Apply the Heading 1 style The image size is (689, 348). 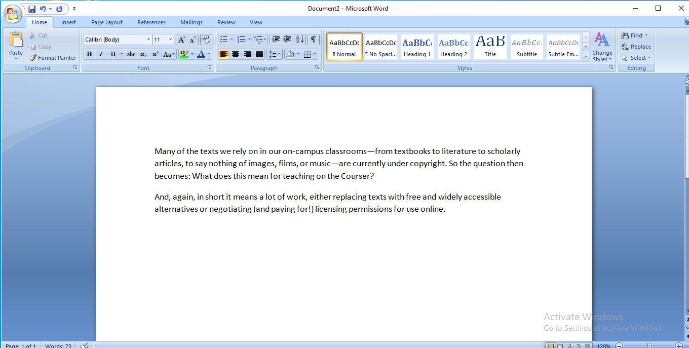(417, 47)
